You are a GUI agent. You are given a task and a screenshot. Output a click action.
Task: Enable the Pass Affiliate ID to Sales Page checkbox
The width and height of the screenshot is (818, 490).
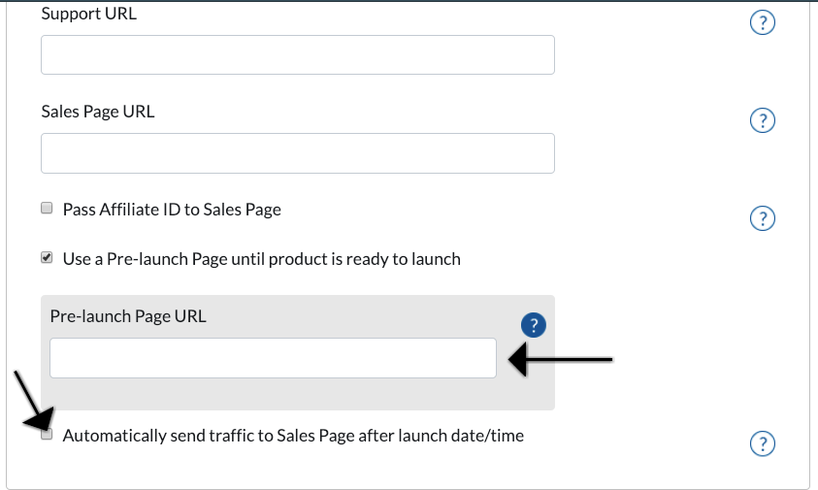pos(47,209)
